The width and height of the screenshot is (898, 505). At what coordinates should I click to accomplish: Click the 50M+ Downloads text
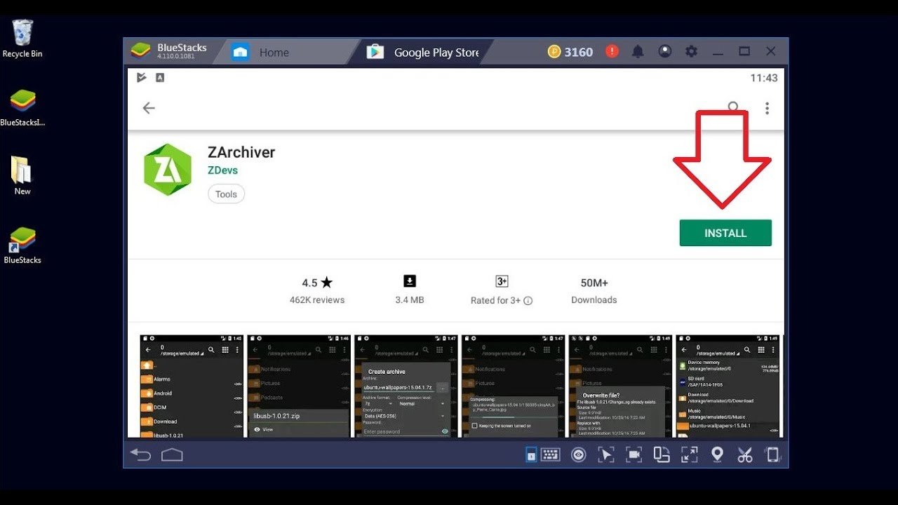(594, 291)
